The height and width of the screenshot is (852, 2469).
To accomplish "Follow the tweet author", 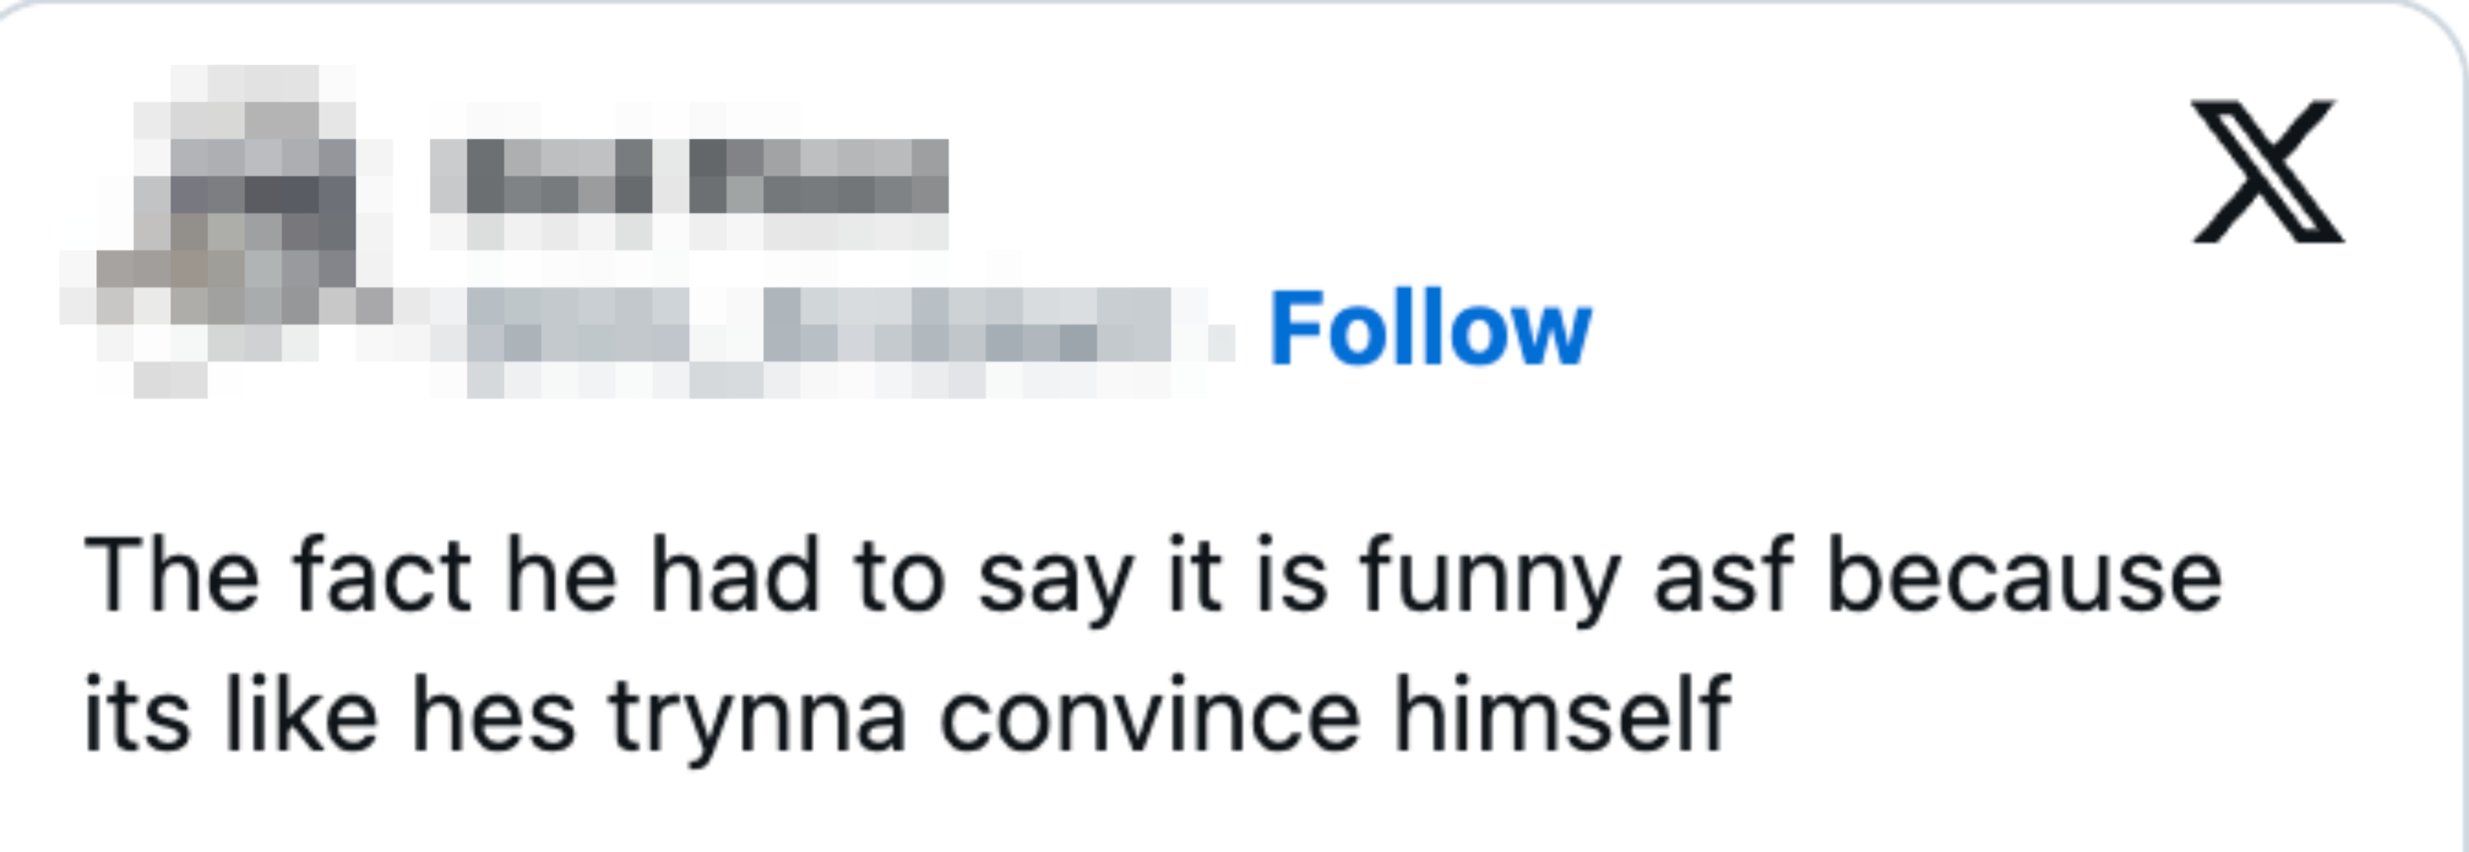I will click(1430, 329).
